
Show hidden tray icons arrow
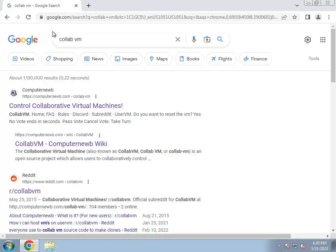(279, 246)
